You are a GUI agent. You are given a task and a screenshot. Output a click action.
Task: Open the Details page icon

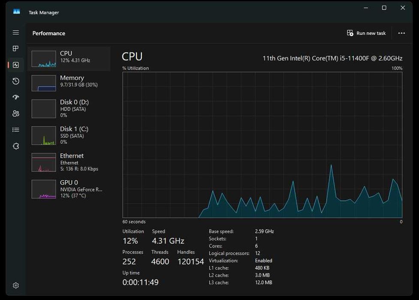(16, 130)
